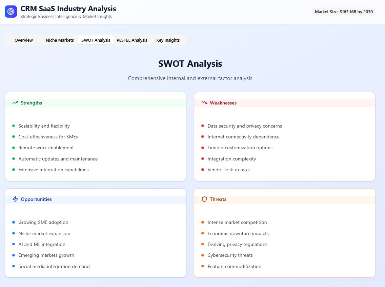This screenshot has width=385, height=287.
Task: Click the Threats shield icon
Action: (204, 199)
